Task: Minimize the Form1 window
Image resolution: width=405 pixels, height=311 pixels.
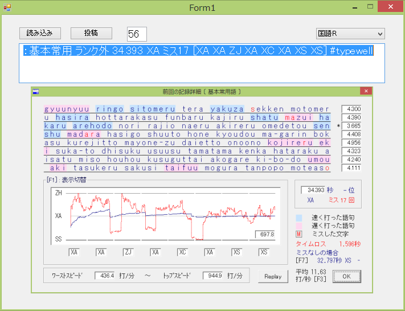Action: (x=355, y=8)
